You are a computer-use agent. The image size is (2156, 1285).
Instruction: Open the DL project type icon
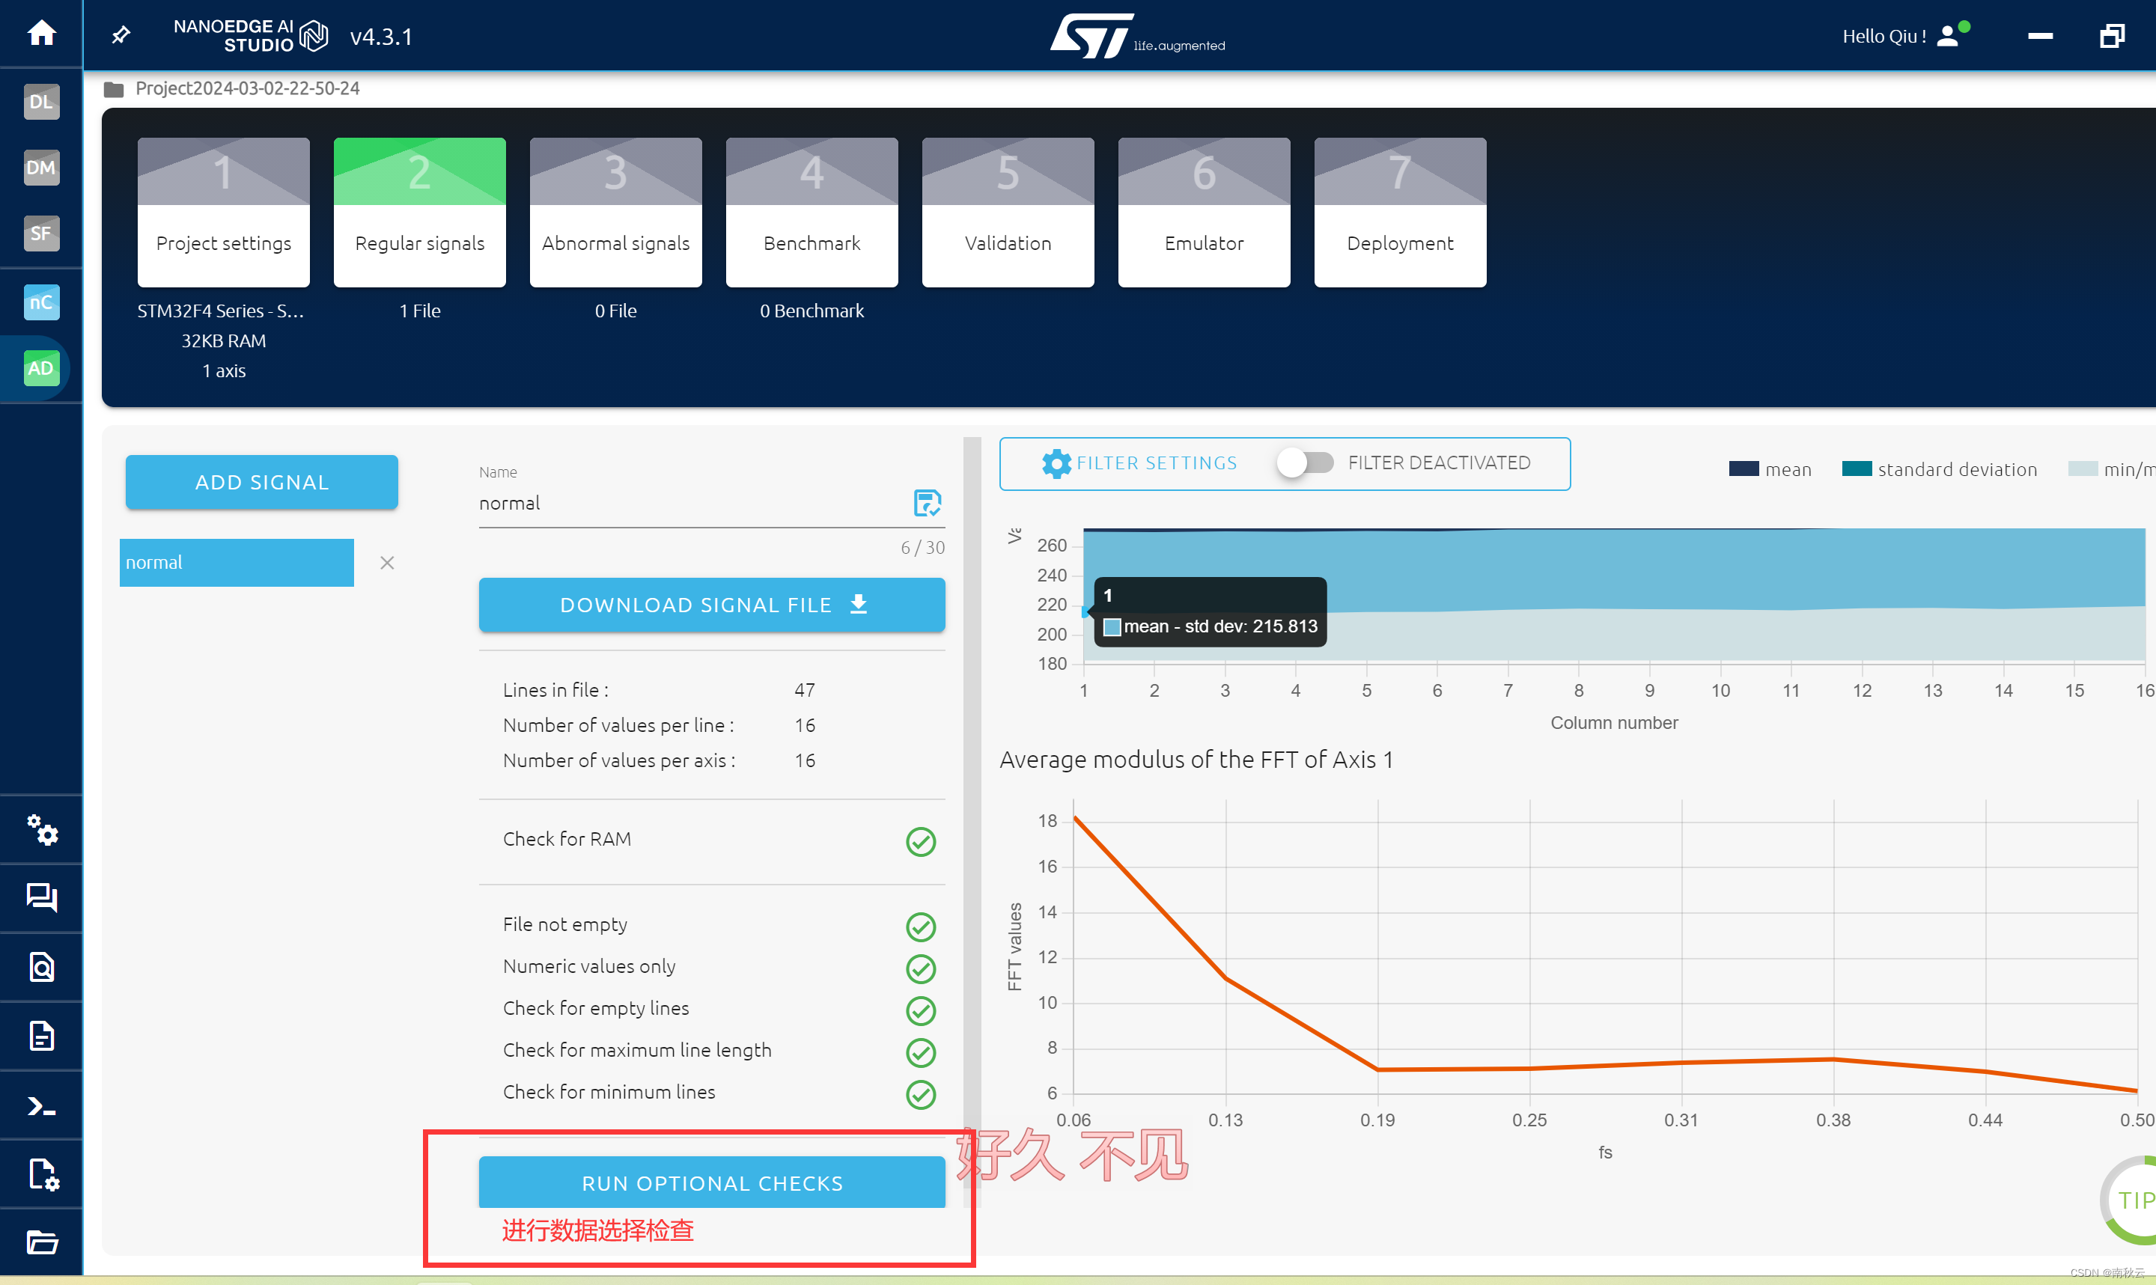tap(40, 103)
